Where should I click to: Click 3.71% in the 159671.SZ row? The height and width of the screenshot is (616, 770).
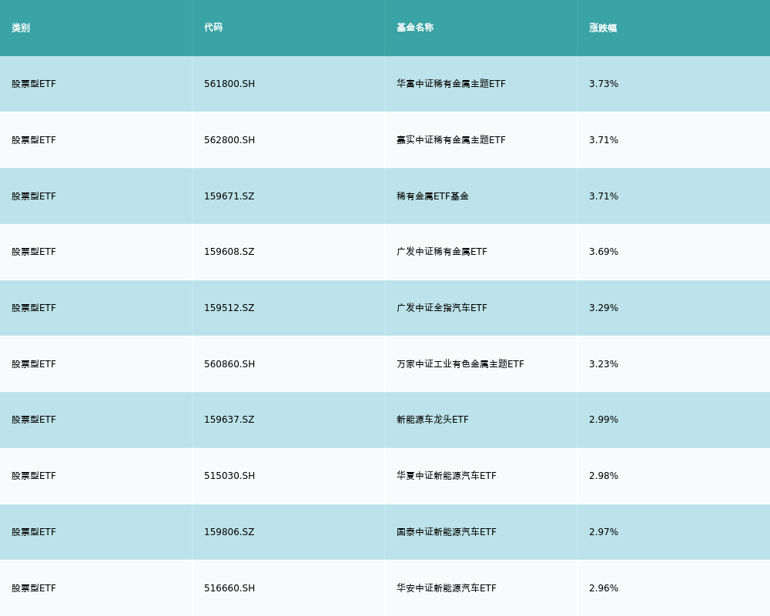pyautogui.click(x=604, y=196)
